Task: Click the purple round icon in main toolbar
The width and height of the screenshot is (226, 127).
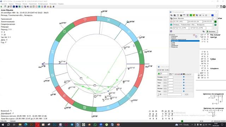Action: [x=45, y=7]
